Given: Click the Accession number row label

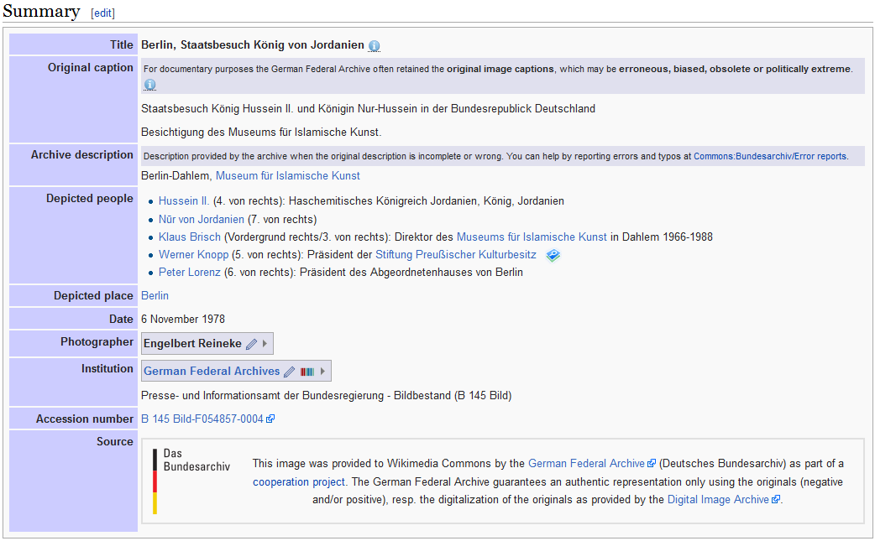Looking at the screenshot, I should 85,419.
